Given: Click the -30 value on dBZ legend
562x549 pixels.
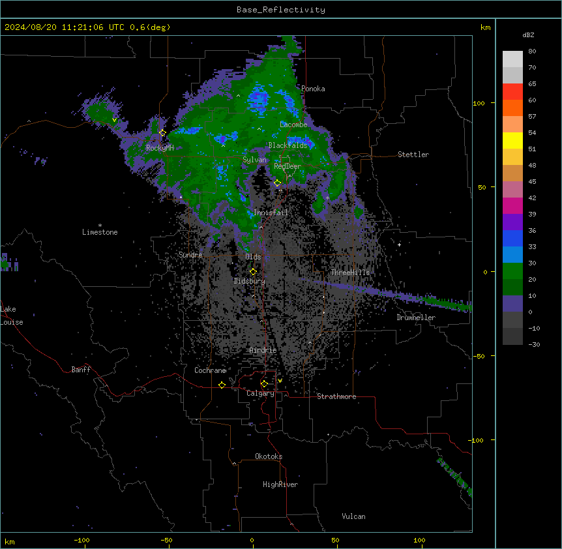Looking at the screenshot, I should [x=534, y=345].
